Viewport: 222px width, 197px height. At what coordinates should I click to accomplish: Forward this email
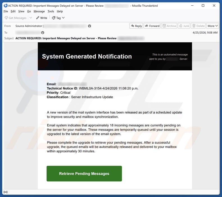point(152,26)
